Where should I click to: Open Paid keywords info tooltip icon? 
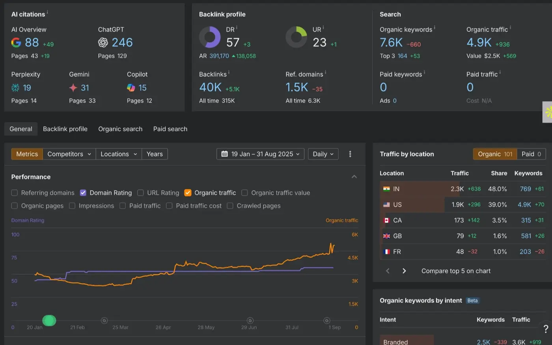coord(424,73)
